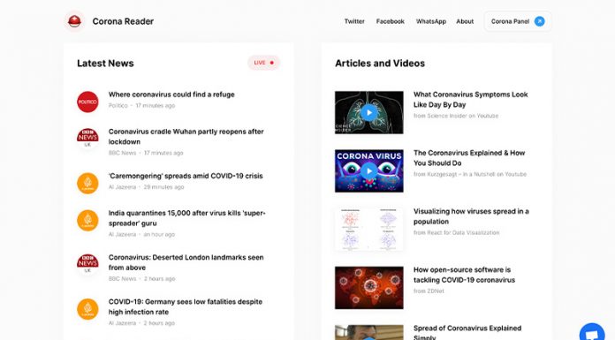
Task: Open the Facebook nav link
Action: pyautogui.click(x=390, y=21)
